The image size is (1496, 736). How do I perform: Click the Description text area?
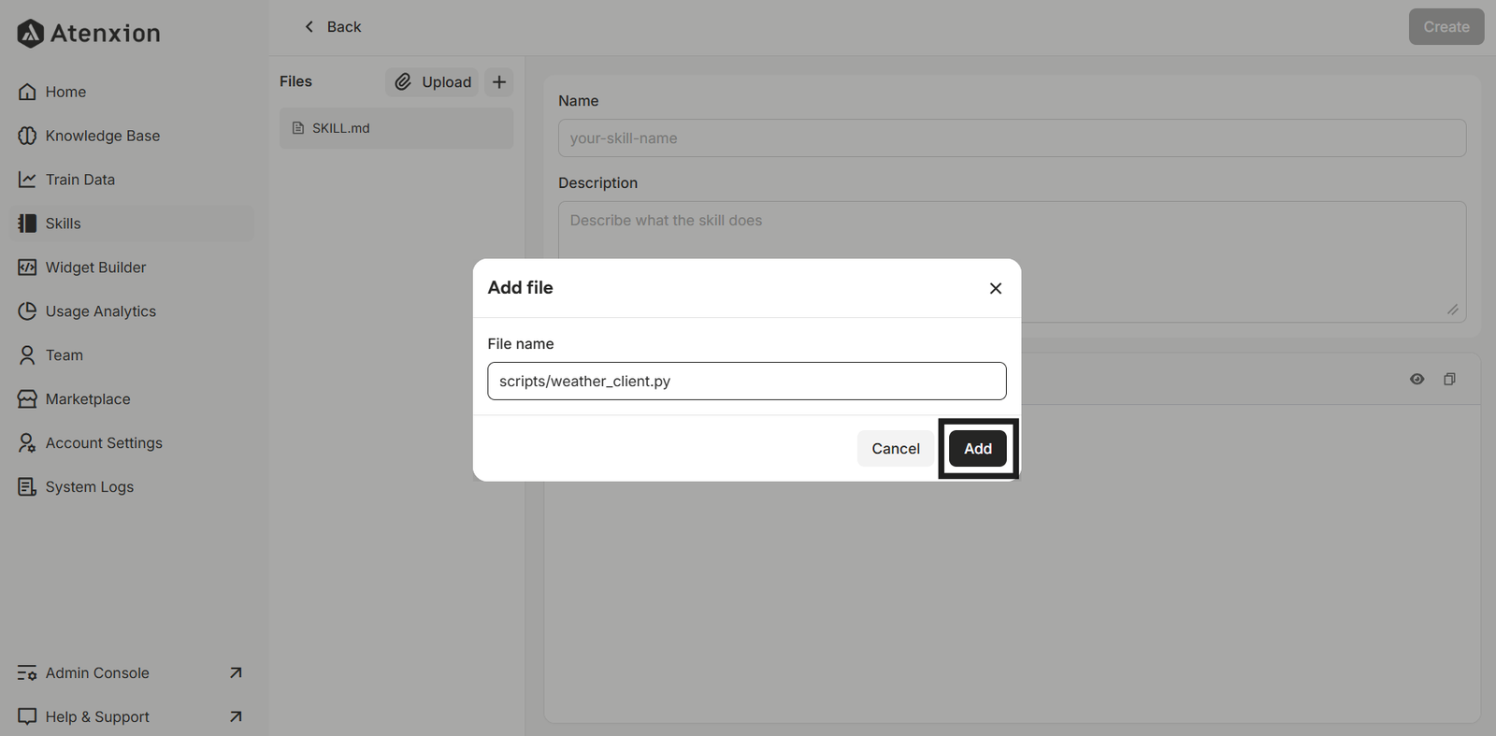coord(1012,262)
